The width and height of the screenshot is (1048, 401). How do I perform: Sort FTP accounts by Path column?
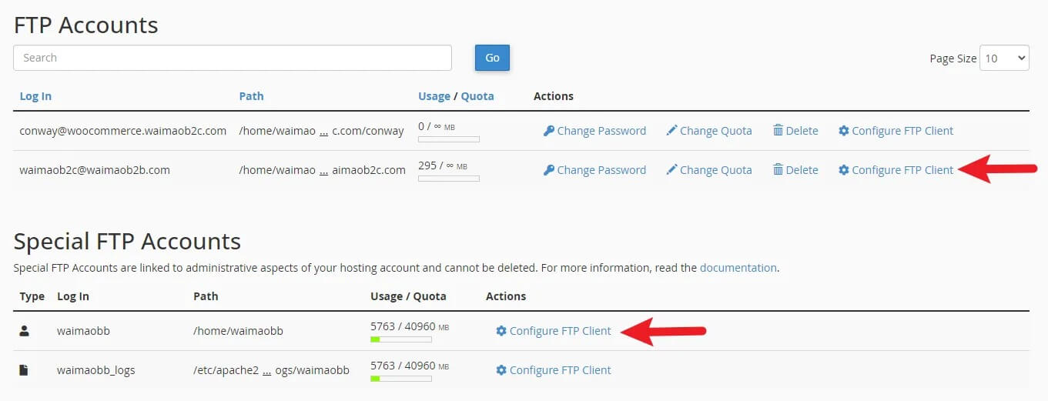click(x=251, y=96)
